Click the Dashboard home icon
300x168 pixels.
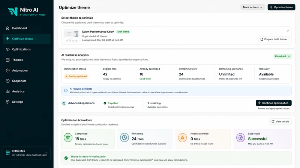click(x=7, y=28)
